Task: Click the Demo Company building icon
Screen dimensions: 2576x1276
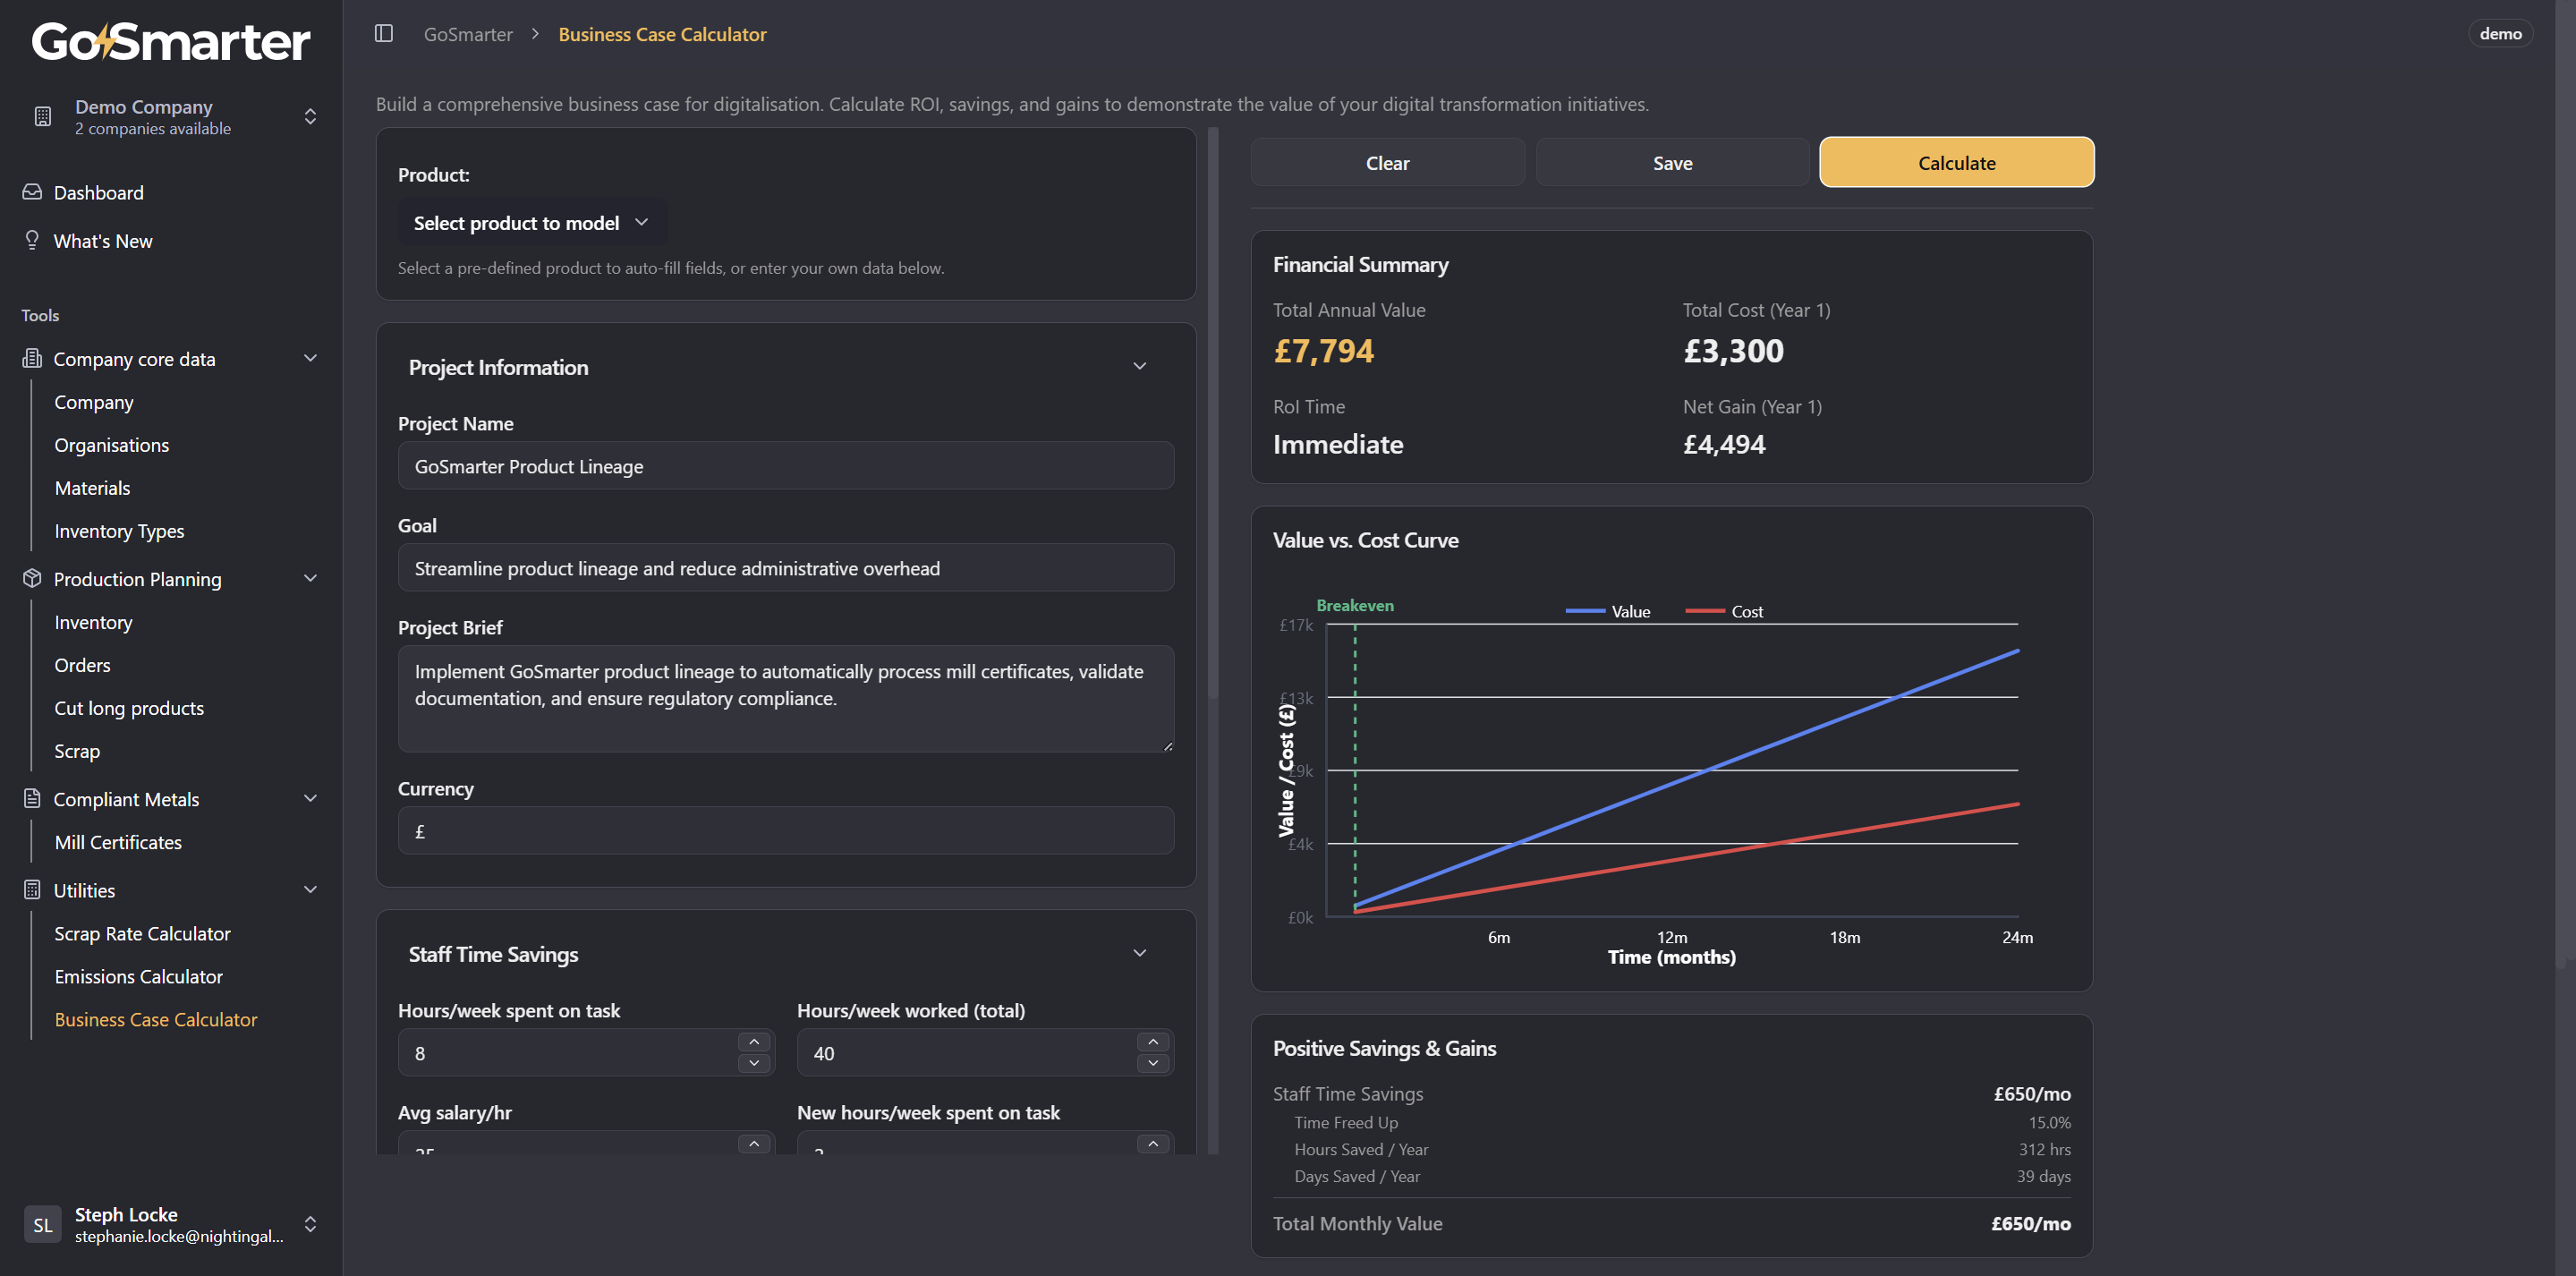Action: tap(42, 116)
